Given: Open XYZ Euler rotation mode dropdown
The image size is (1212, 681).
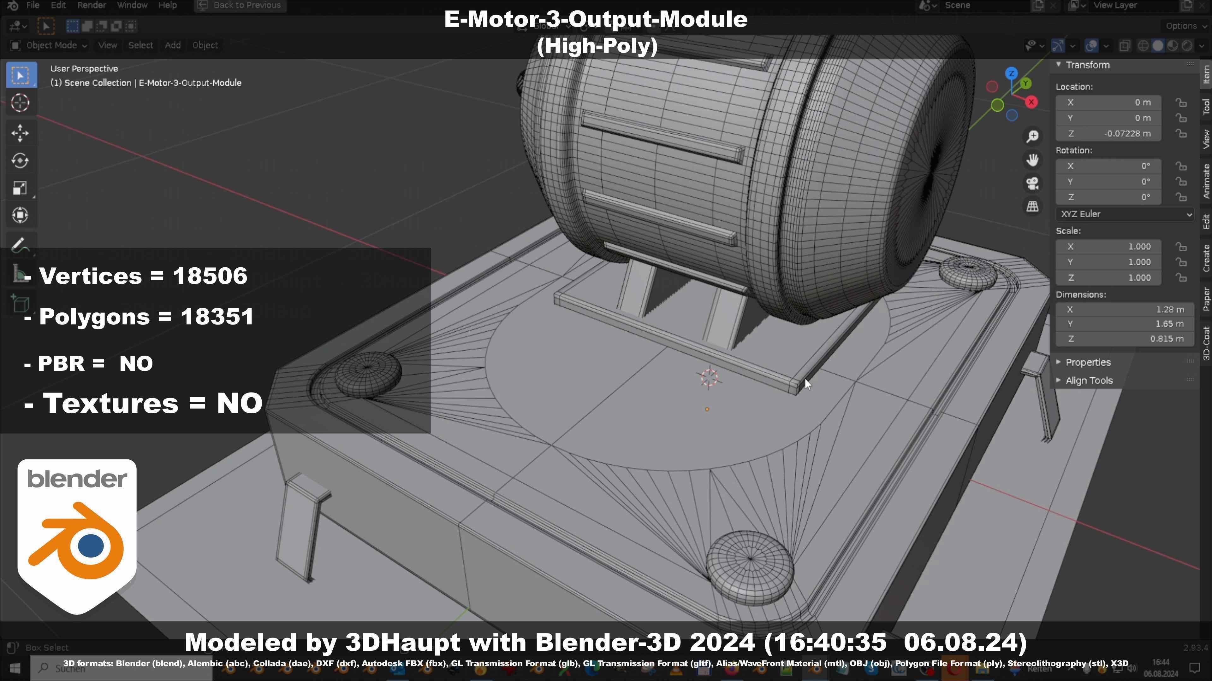Looking at the screenshot, I should point(1125,214).
